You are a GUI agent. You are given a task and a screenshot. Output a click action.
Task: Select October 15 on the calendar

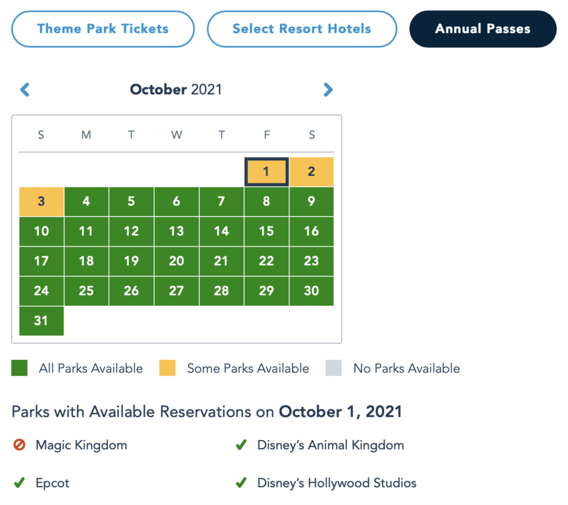[266, 231]
